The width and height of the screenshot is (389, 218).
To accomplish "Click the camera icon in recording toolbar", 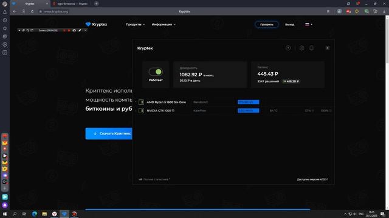I will click(74, 30).
